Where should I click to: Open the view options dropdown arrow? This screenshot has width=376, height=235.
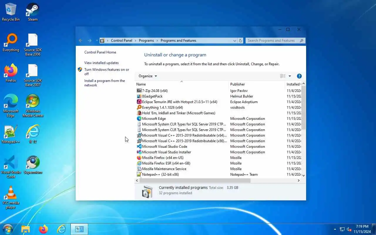click(290, 76)
